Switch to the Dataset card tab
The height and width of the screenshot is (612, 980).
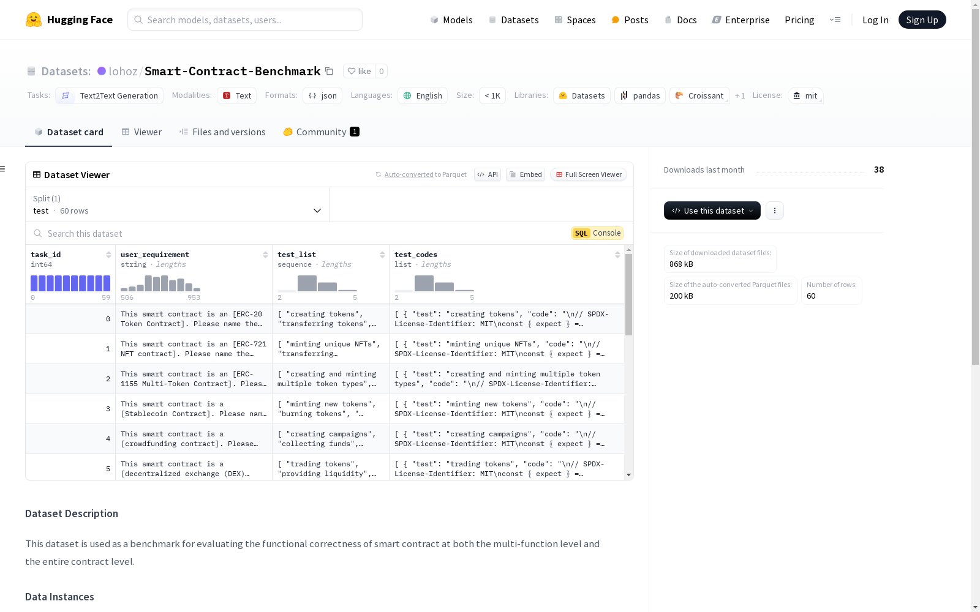(x=69, y=132)
